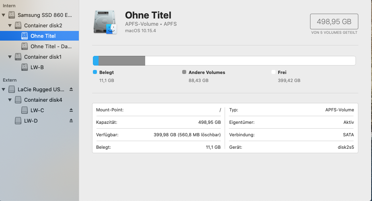
Task: Click the Container disk4 icon
Action: tap(18, 100)
